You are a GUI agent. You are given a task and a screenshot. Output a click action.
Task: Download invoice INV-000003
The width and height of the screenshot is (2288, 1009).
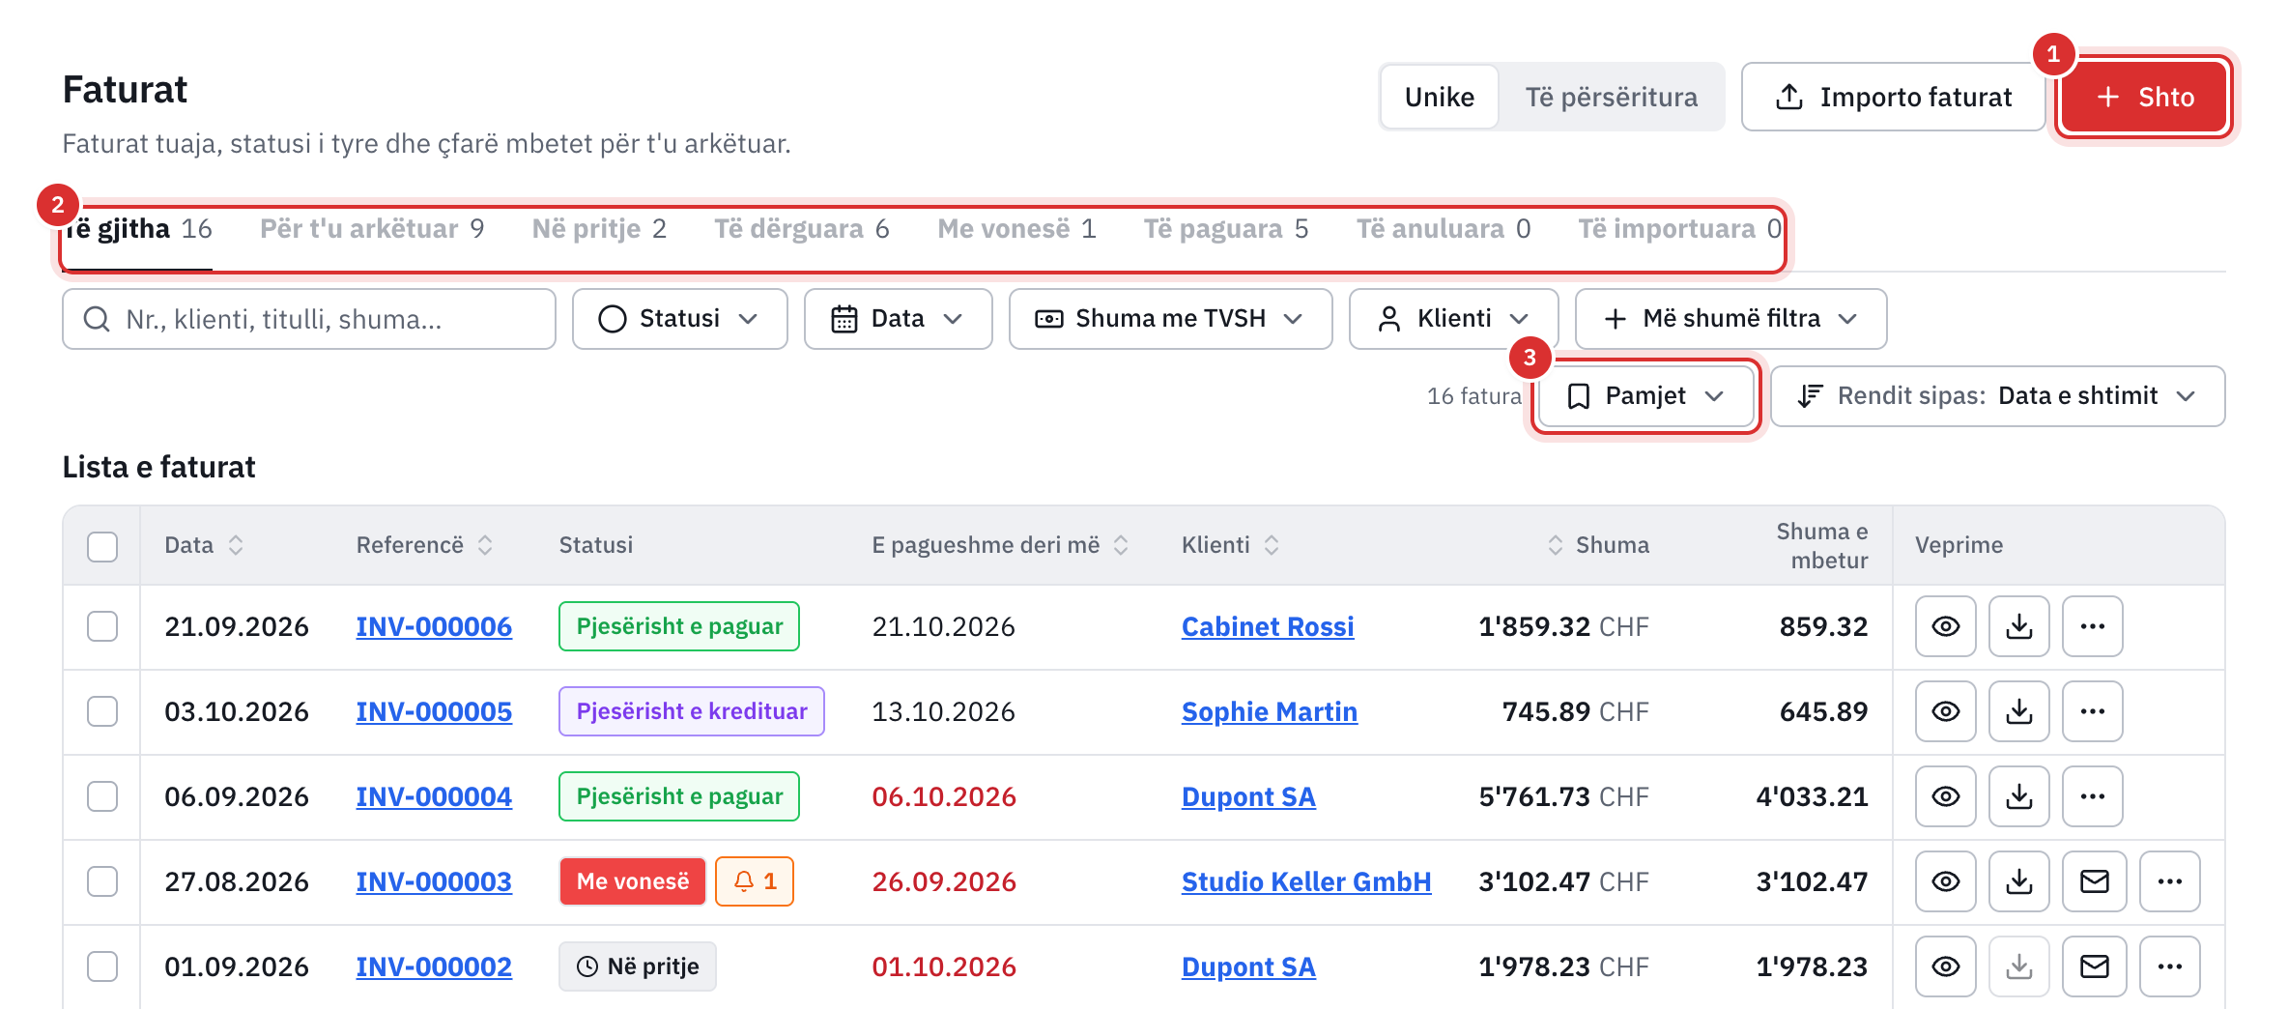tap(2018, 881)
